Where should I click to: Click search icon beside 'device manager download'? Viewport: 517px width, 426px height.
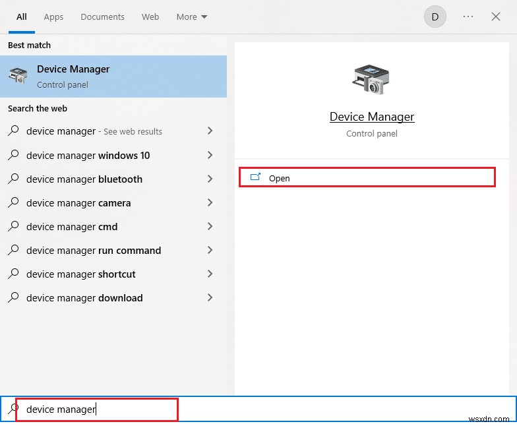tap(13, 297)
